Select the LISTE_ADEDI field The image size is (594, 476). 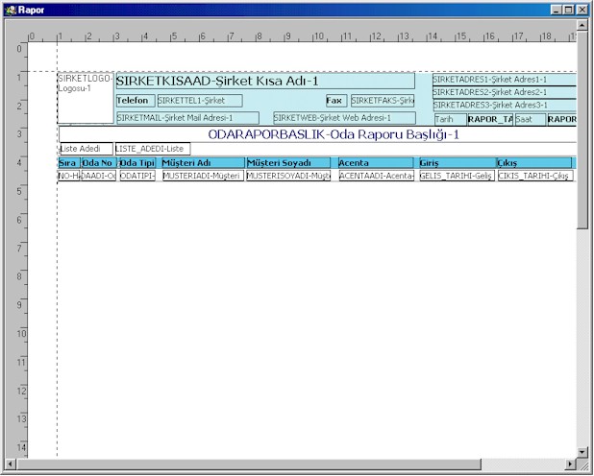coord(152,149)
